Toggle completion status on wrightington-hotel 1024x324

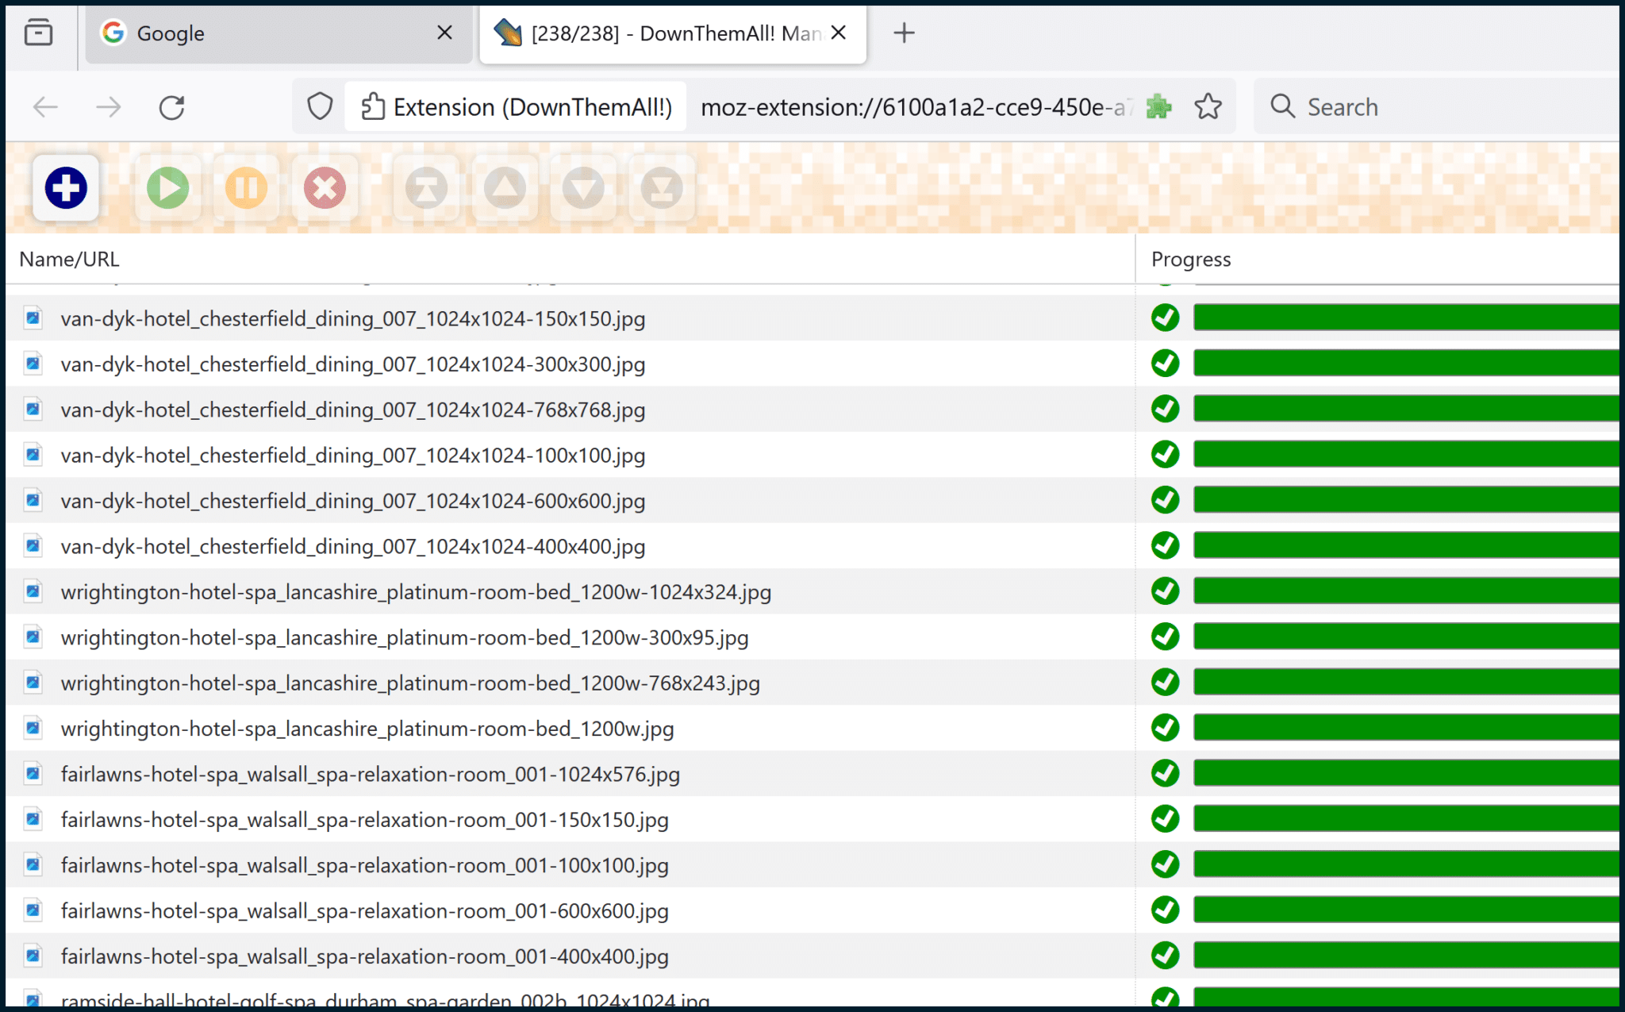pos(1166,591)
